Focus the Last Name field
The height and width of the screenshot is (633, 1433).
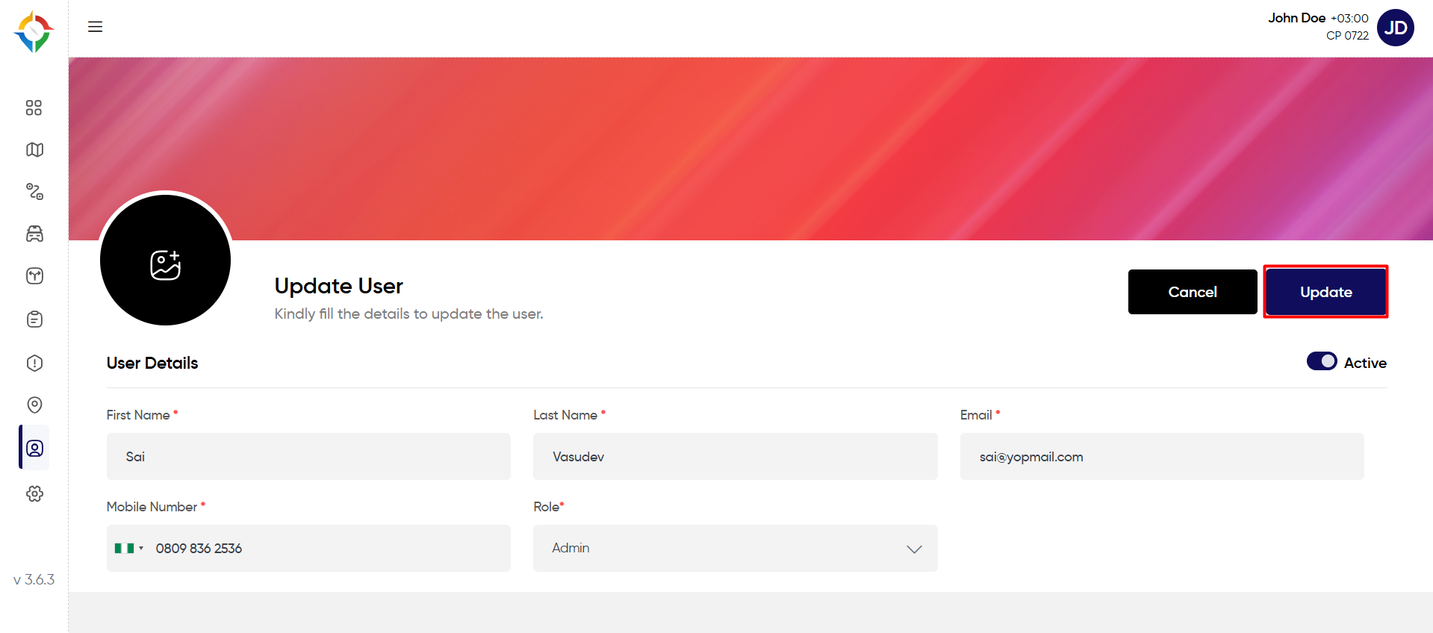tap(735, 457)
